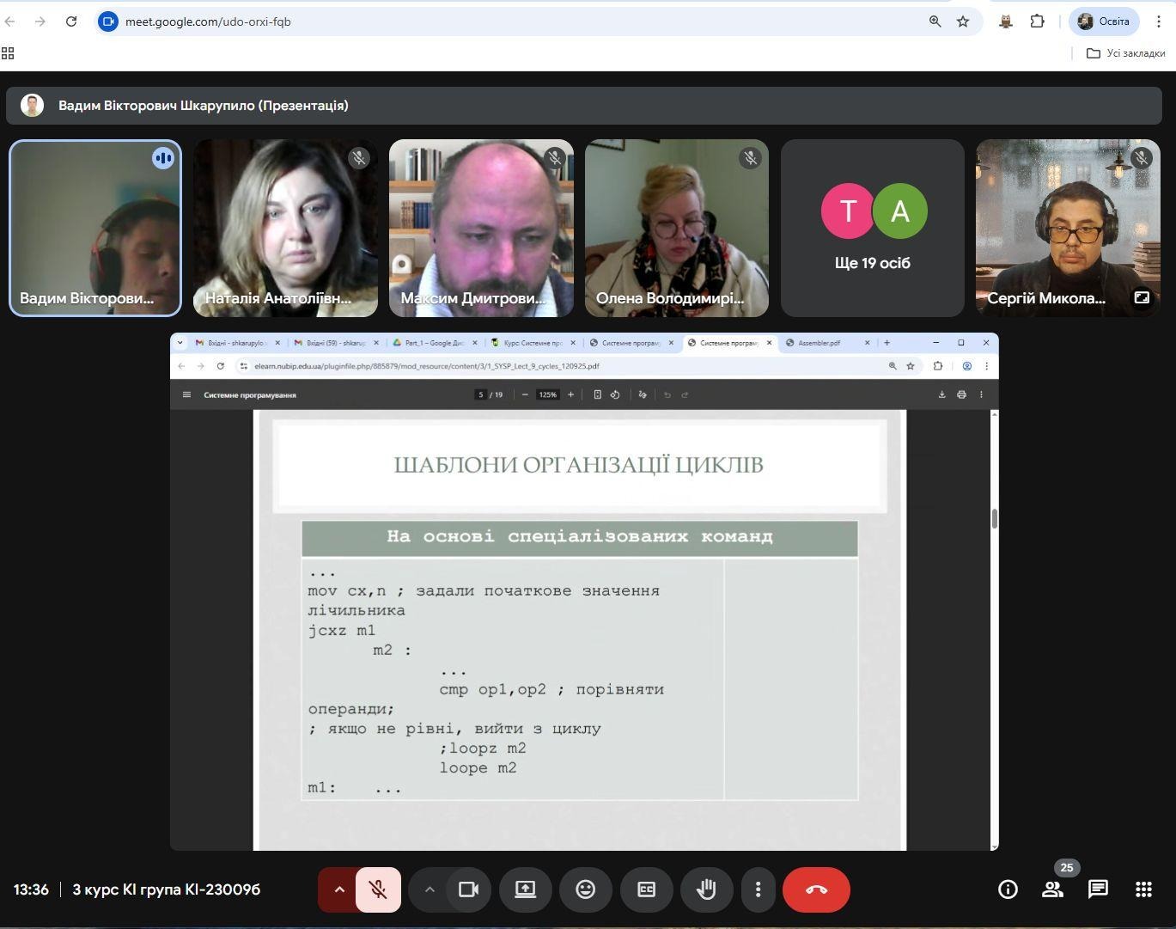Unmute the microphone in the Meet toolbar
The height and width of the screenshot is (929, 1176).
(378, 889)
